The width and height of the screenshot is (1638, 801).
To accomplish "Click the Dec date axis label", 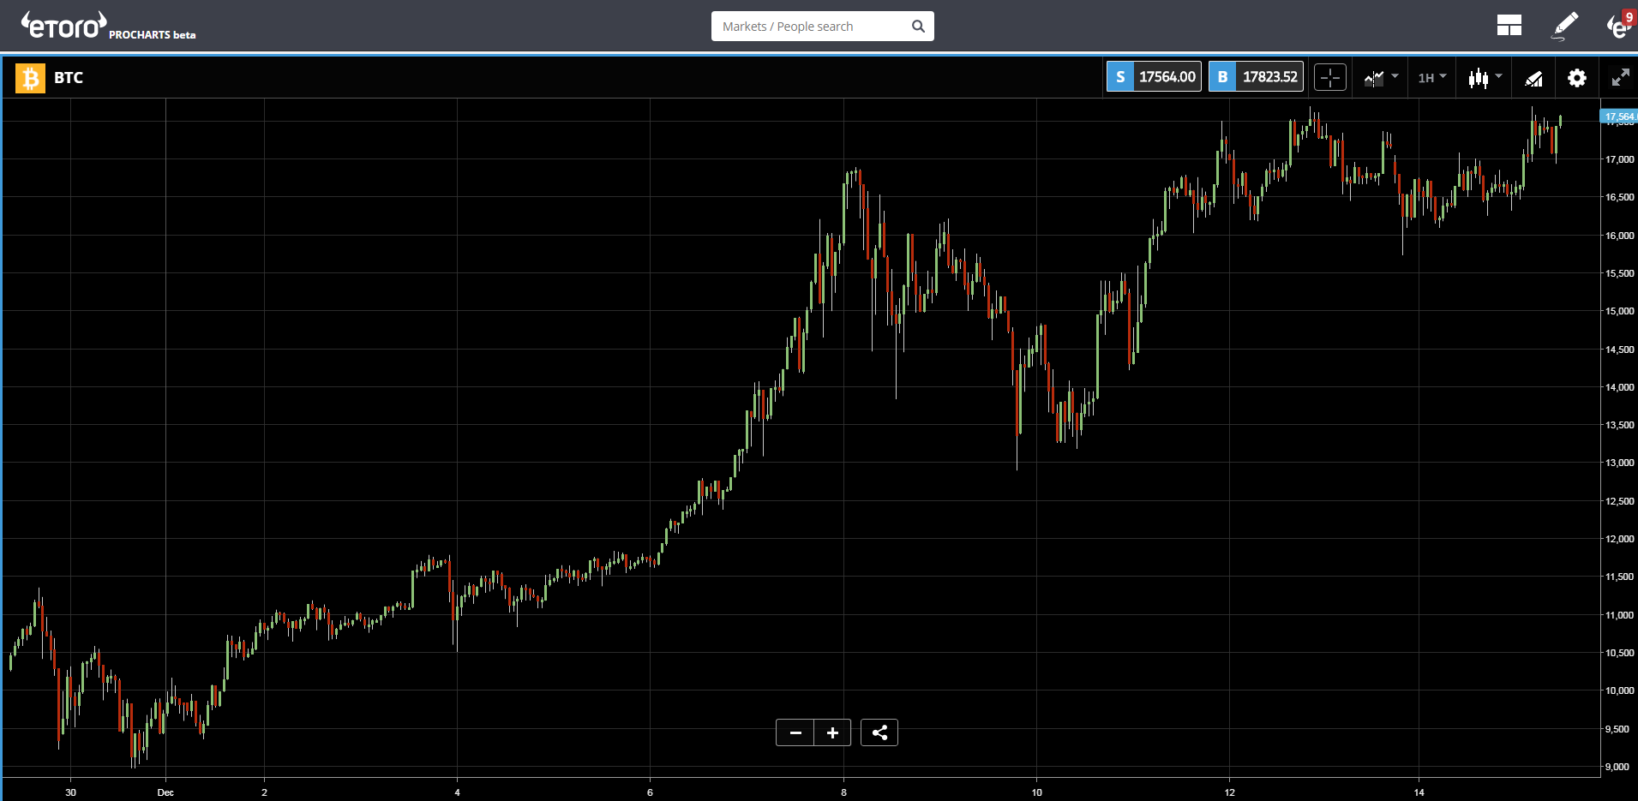I will point(165,792).
